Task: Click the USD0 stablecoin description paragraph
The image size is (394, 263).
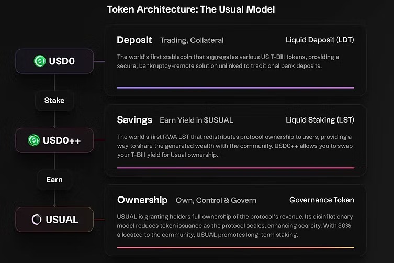Action: tap(228, 61)
